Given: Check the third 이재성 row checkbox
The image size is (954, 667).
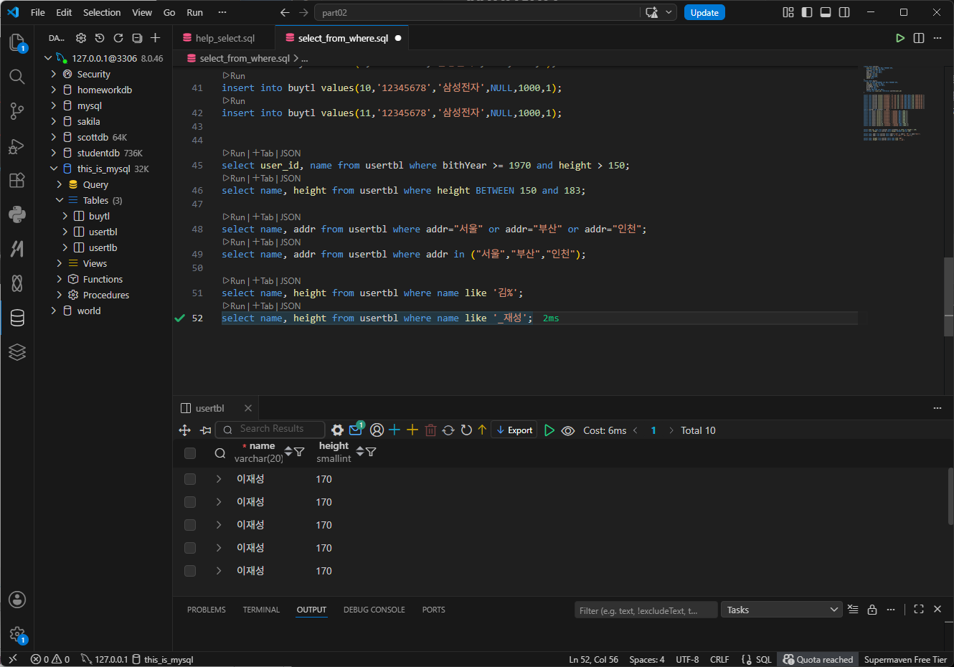Looking at the screenshot, I should [x=190, y=525].
